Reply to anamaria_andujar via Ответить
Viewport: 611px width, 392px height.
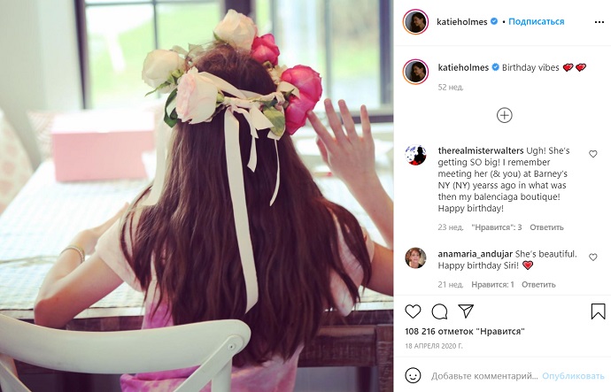[x=538, y=285]
